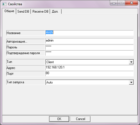Click the Адрес field with 192.168.120.1

click(89, 68)
